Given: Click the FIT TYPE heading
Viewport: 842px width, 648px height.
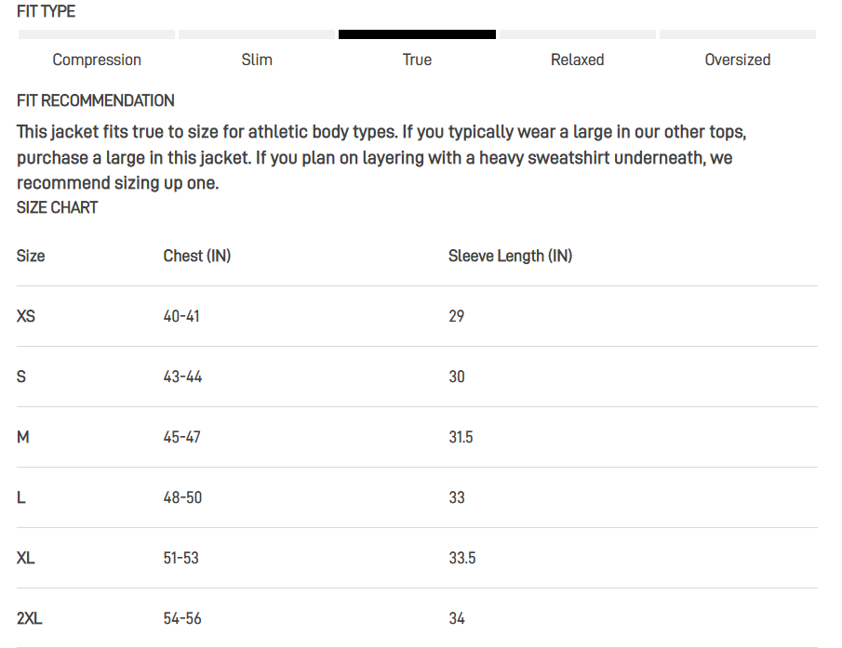Looking at the screenshot, I should pyautogui.click(x=46, y=11).
